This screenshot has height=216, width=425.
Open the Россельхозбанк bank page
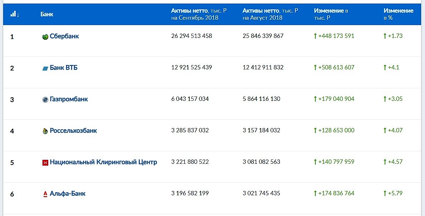(x=73, y=131)
